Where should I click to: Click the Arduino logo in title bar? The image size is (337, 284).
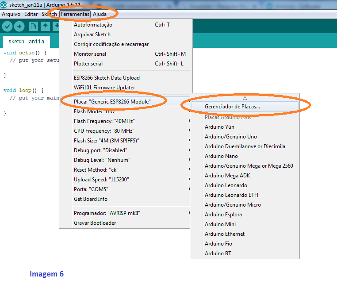pyautogui.click(x=4, y=4)
